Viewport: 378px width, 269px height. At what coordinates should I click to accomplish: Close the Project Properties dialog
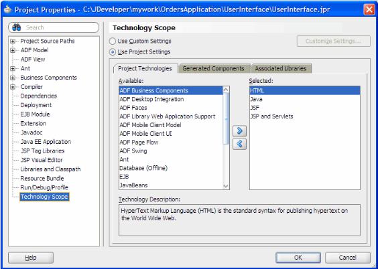369,9
